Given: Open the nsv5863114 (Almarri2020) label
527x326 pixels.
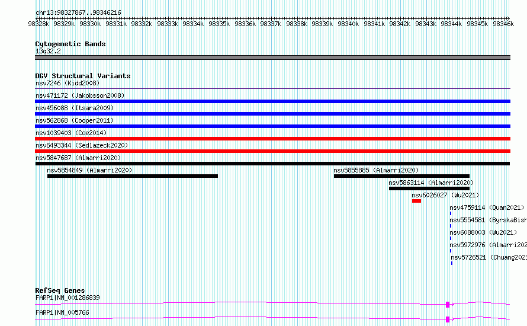Looking at the screenshot, I should click(431, 183).
